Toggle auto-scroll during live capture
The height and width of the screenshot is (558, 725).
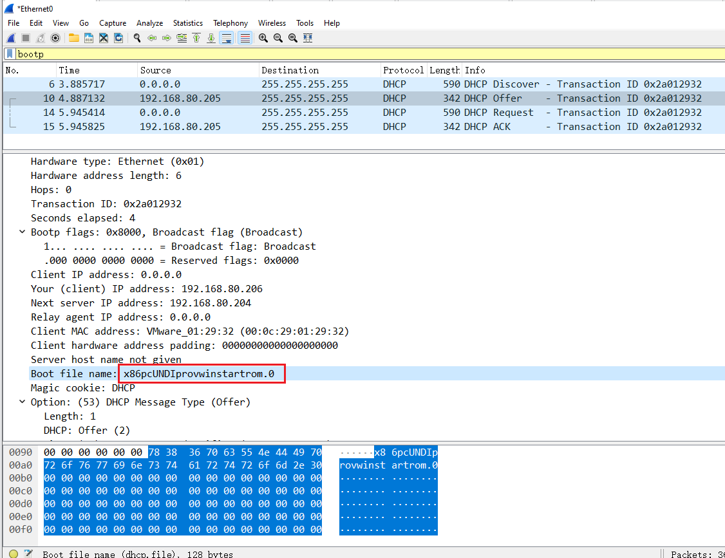tap(227, 38)
